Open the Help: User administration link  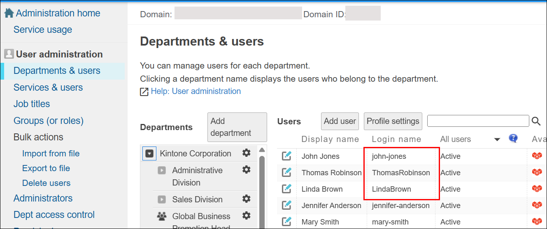coord(196,91)
